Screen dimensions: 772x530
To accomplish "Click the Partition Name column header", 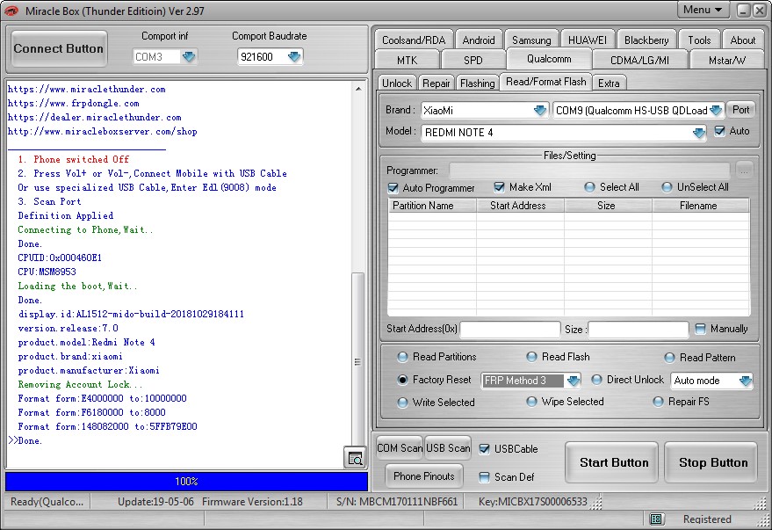I will pos(432,206).
